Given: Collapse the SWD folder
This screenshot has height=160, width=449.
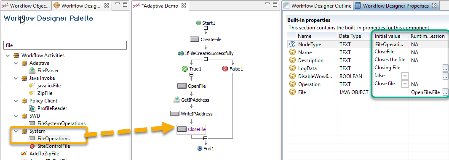Looking at the screenshot, I should point(16,116).
